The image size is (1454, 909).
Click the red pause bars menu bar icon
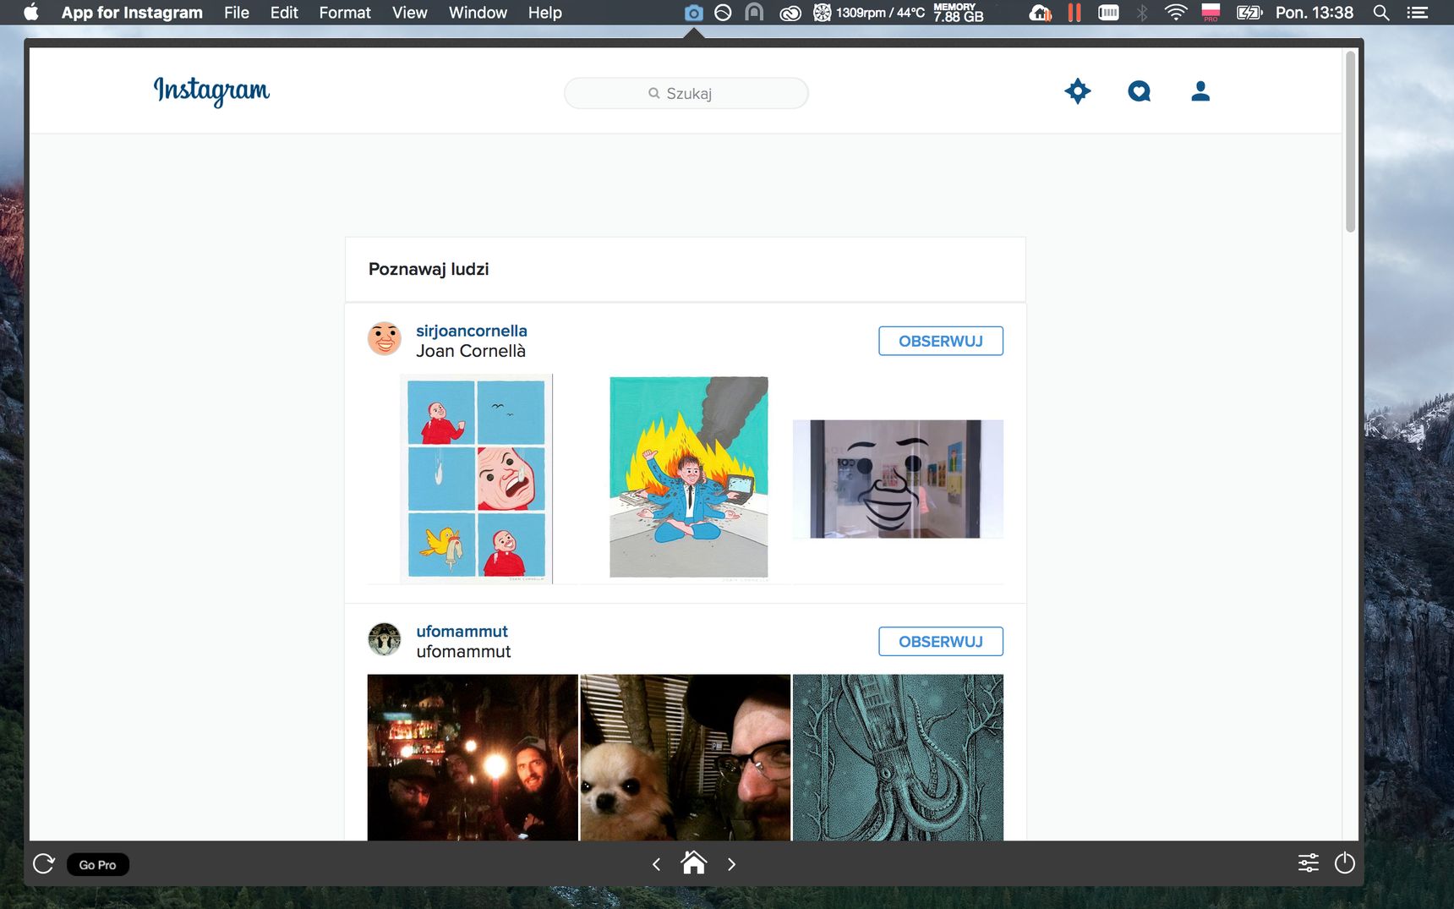click(1074, 13)
